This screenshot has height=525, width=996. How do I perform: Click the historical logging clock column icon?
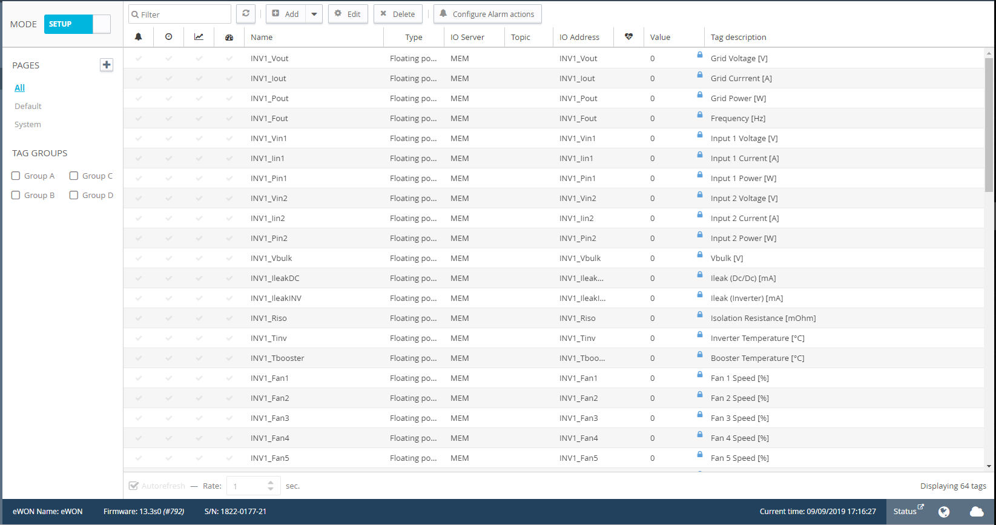coord(169,37)
